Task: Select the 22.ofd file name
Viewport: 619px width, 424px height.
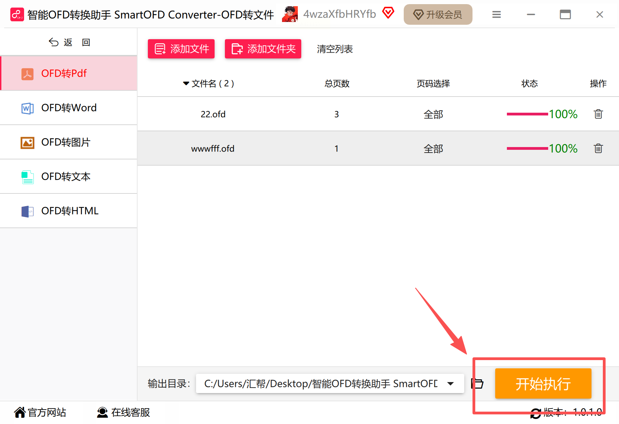Action: (213, 114)
